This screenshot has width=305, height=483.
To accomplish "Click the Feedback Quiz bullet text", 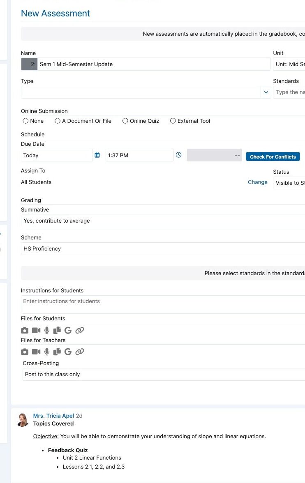I will point(68,450).
